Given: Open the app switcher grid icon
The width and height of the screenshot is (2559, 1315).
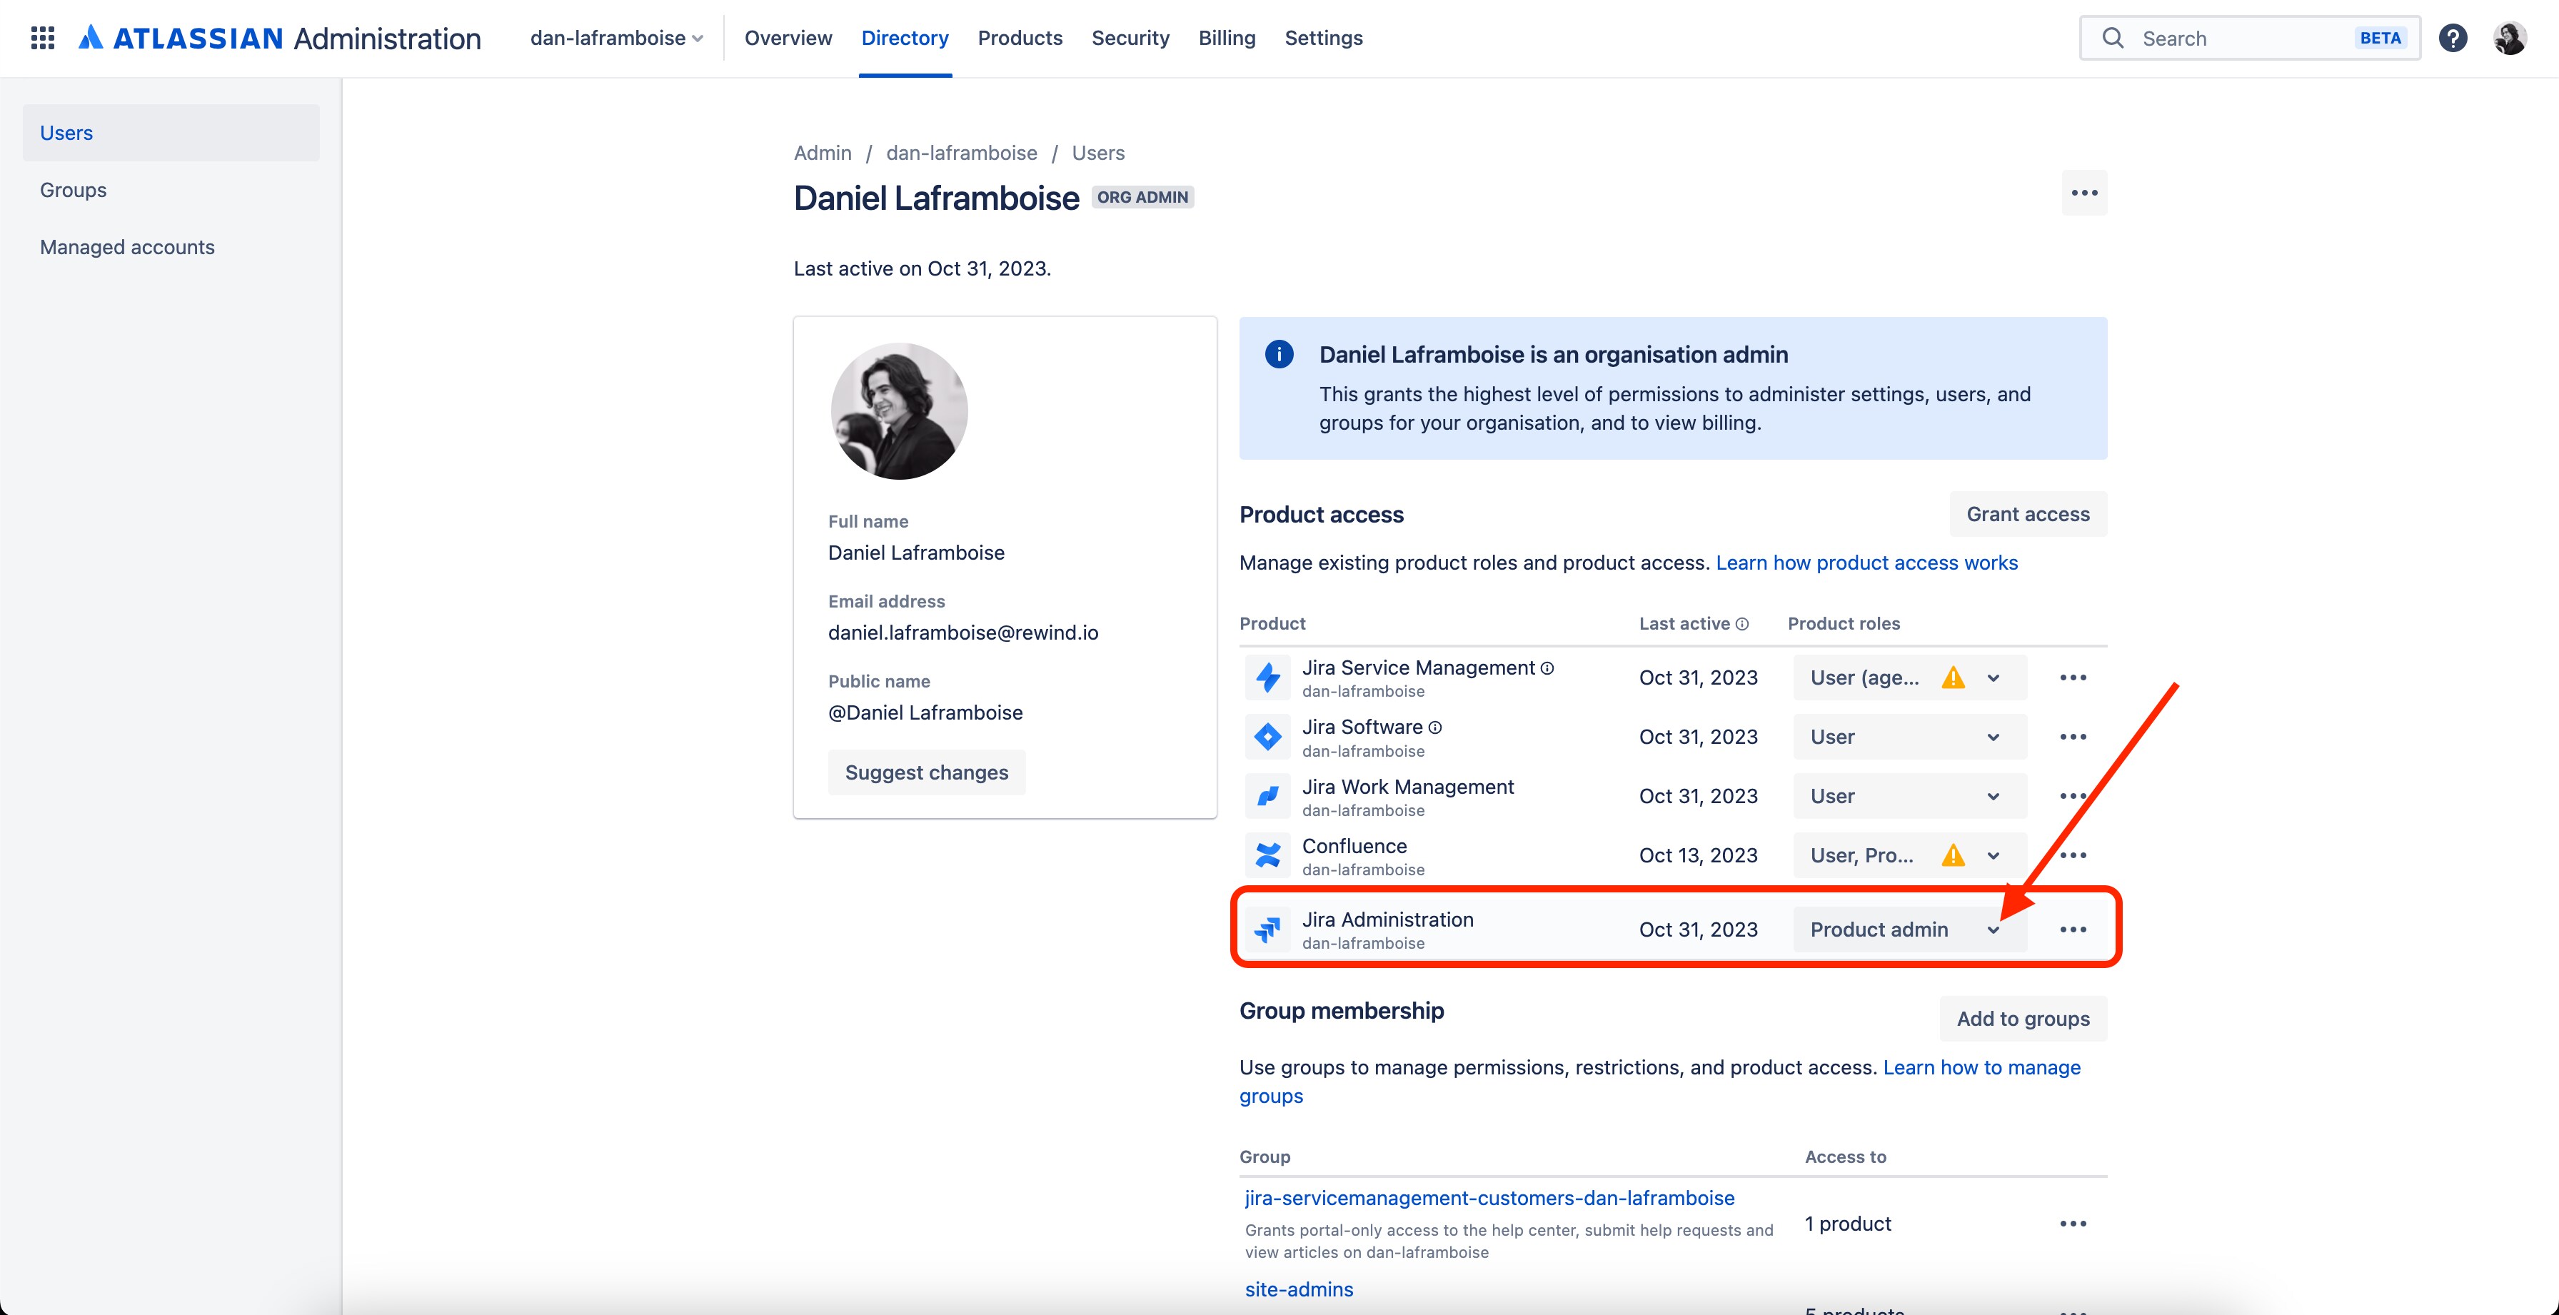Looking at the screenshot, I should 43,38.
